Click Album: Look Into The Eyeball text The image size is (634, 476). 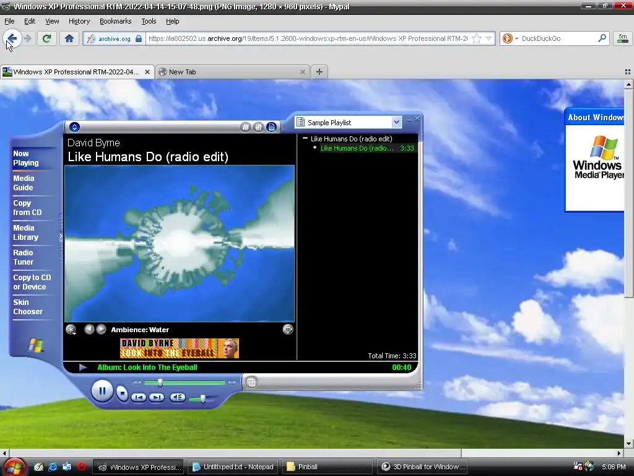click(147, 368)
